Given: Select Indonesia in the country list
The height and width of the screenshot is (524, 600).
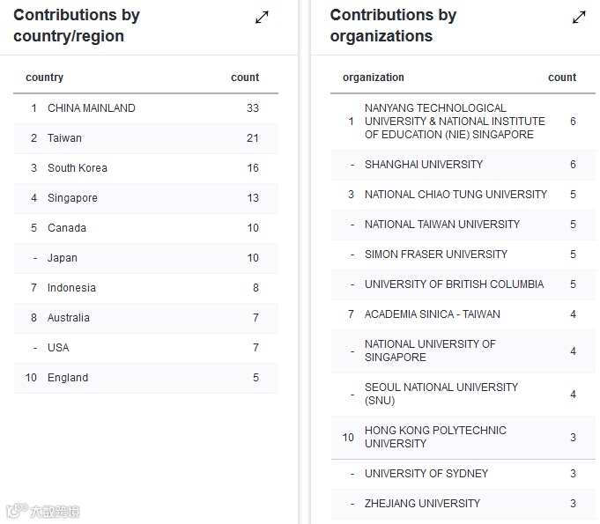Looking at the screenshot, I should click(x=71, y=288).
